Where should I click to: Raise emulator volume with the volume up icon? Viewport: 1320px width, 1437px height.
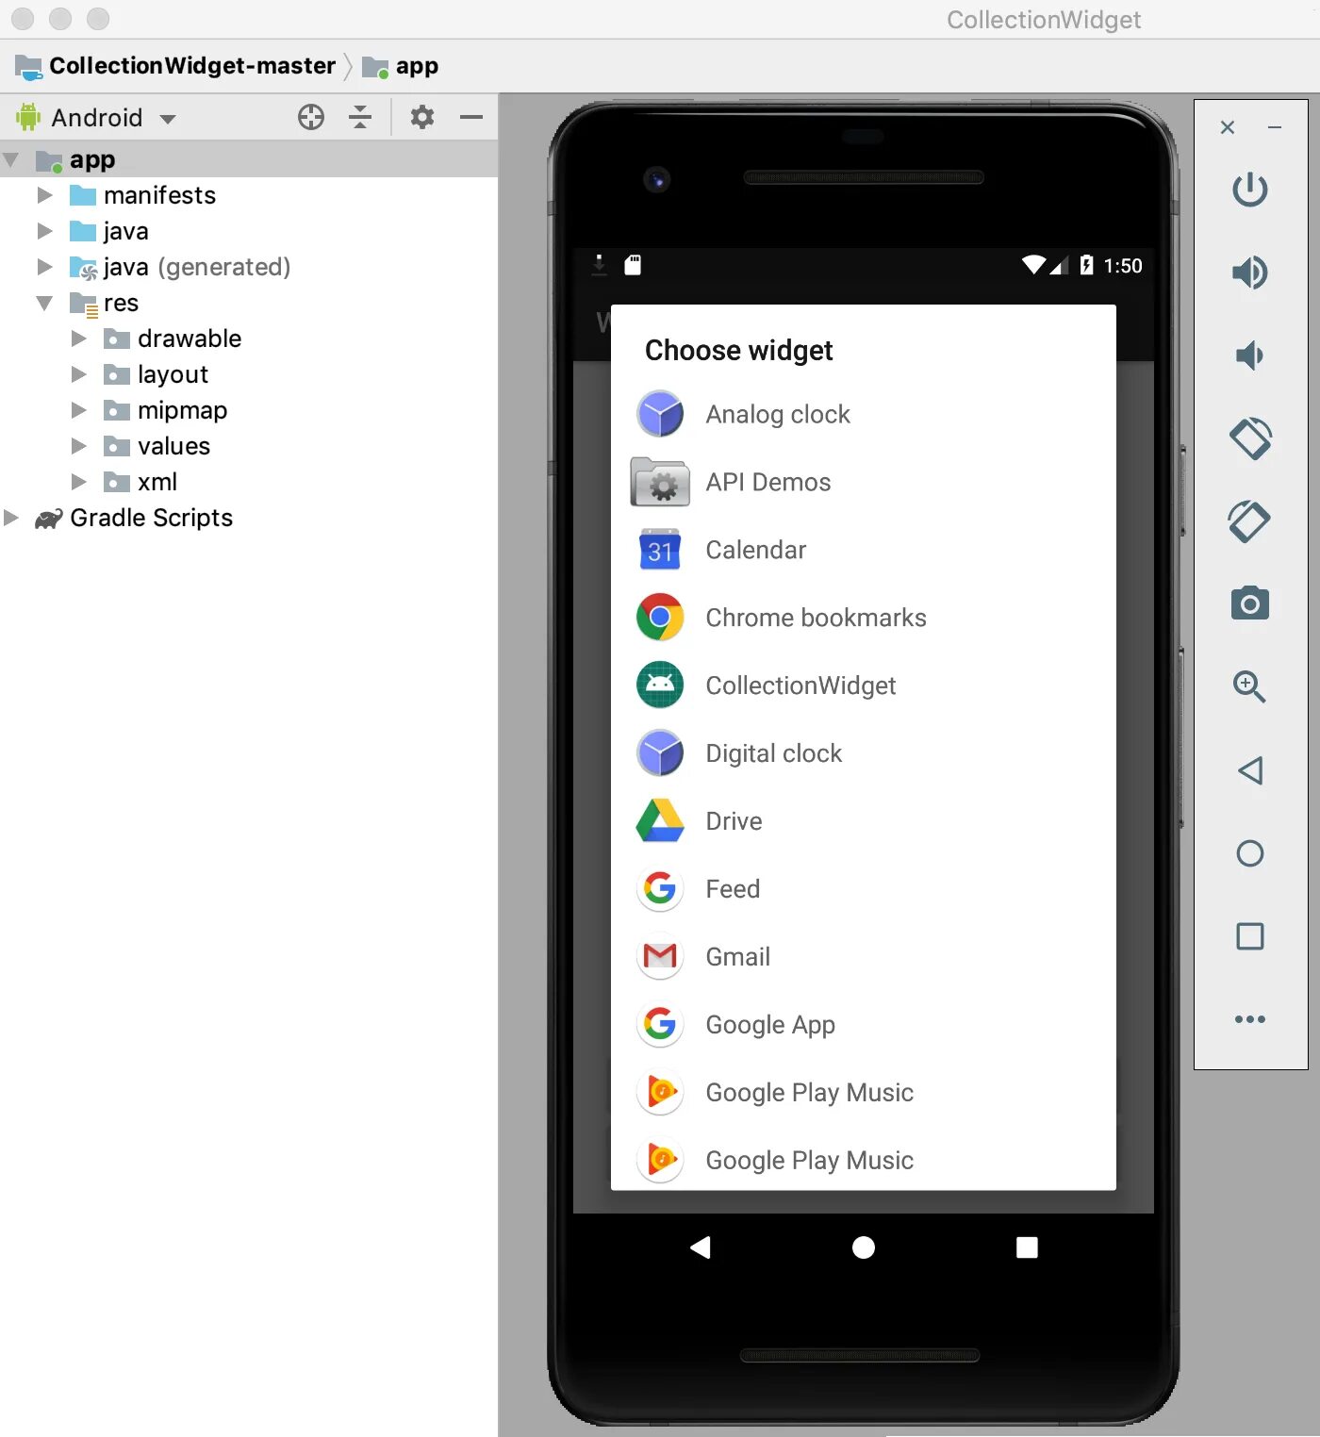tap(1250, 273)
